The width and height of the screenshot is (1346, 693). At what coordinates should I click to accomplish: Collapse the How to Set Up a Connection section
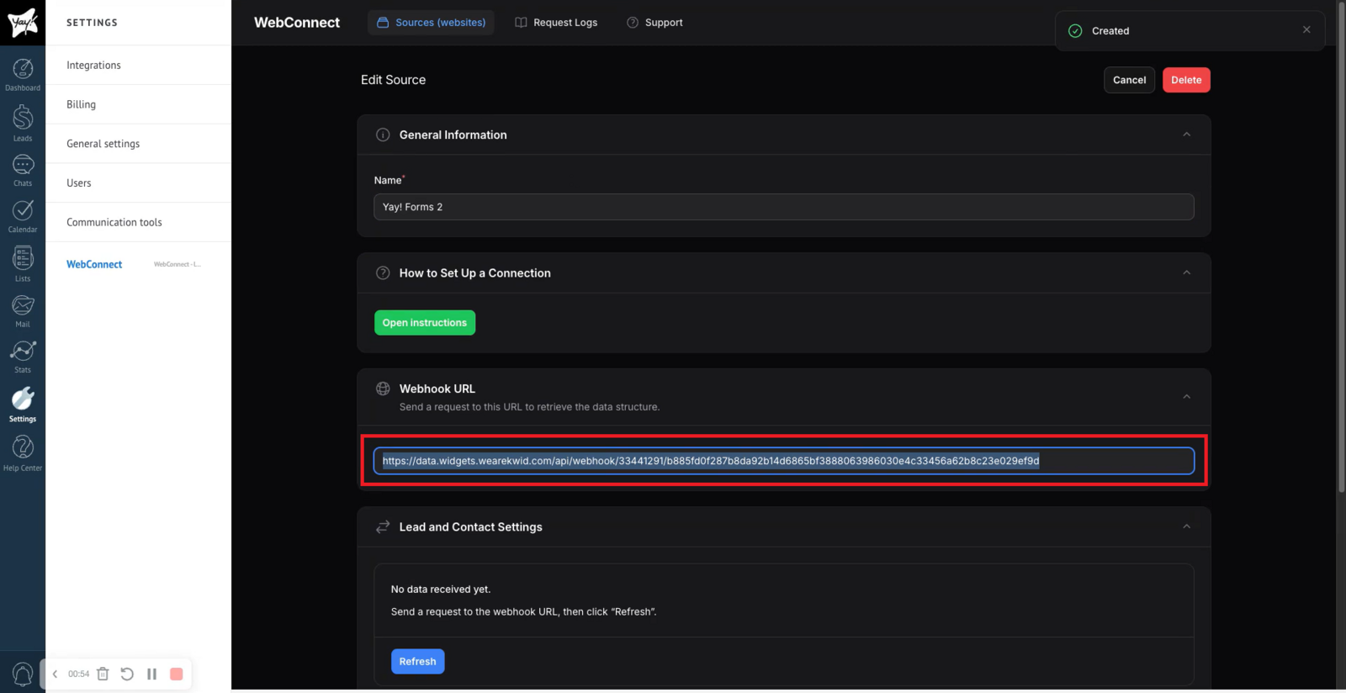point(1186,272)
